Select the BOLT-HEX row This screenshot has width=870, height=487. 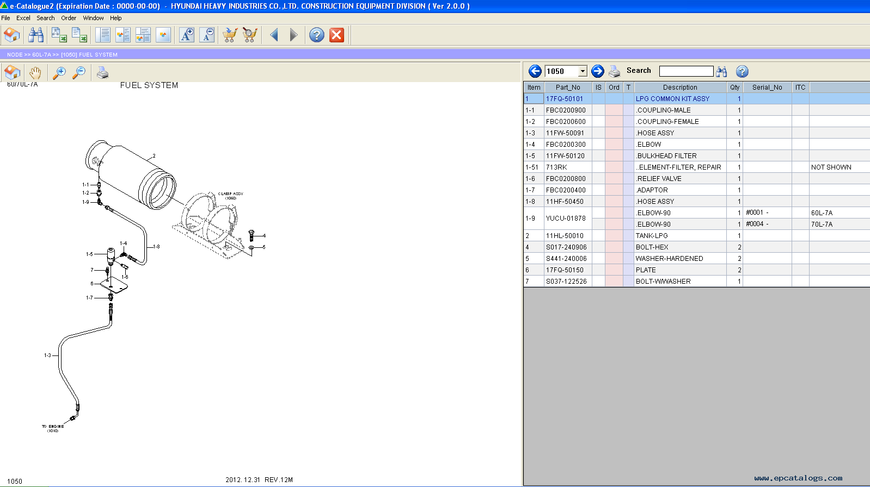click(696, 247)
